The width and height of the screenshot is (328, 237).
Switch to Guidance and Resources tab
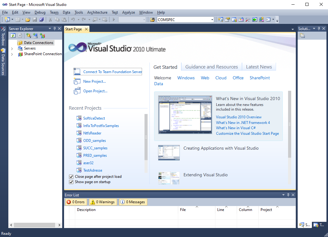pyautogui.click(x=211, y=67)
